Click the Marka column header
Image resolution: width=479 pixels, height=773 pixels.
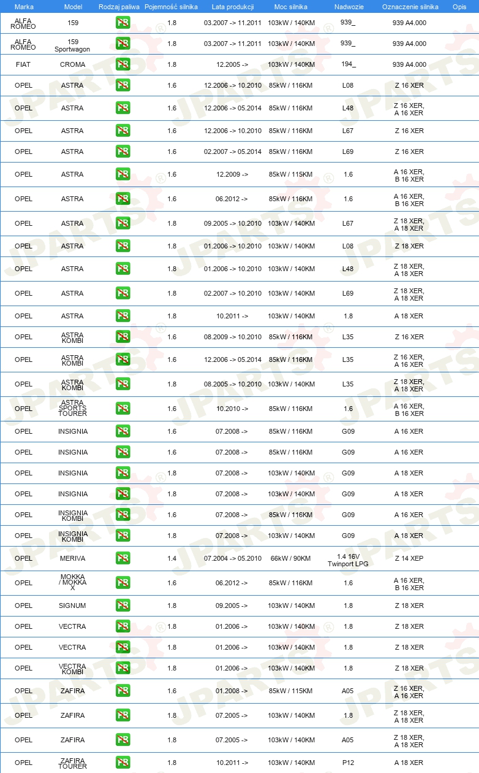(x=24, y=7)
